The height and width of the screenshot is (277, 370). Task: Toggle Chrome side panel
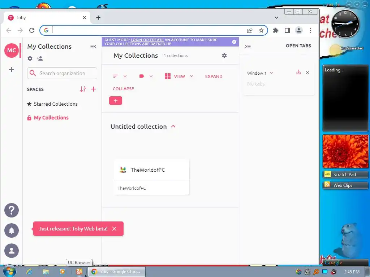[287, 30]
